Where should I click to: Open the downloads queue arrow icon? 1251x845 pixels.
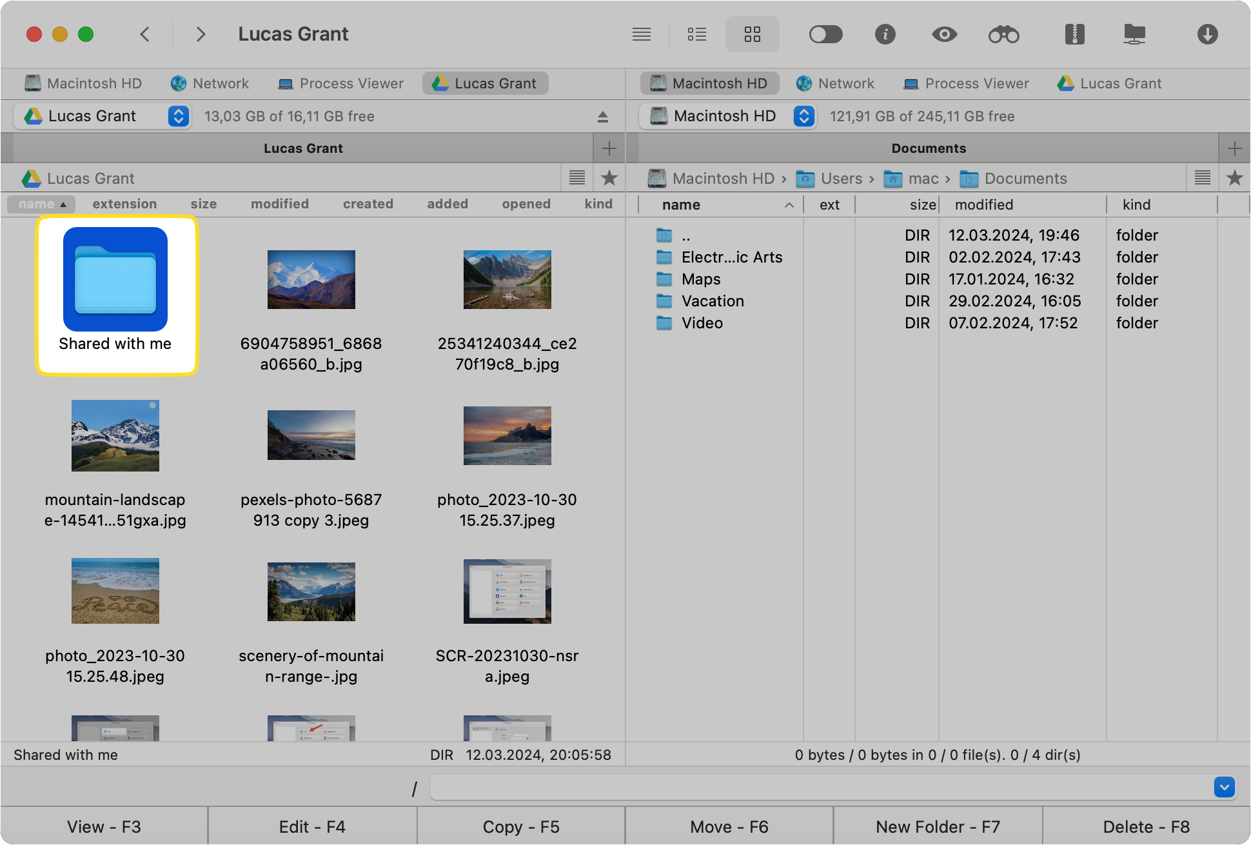click(x=1207, y=34)
